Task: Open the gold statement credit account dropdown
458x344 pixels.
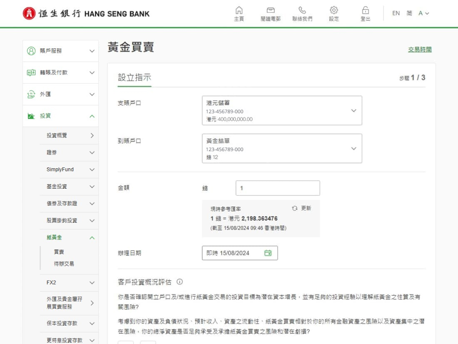Action: 281,148
